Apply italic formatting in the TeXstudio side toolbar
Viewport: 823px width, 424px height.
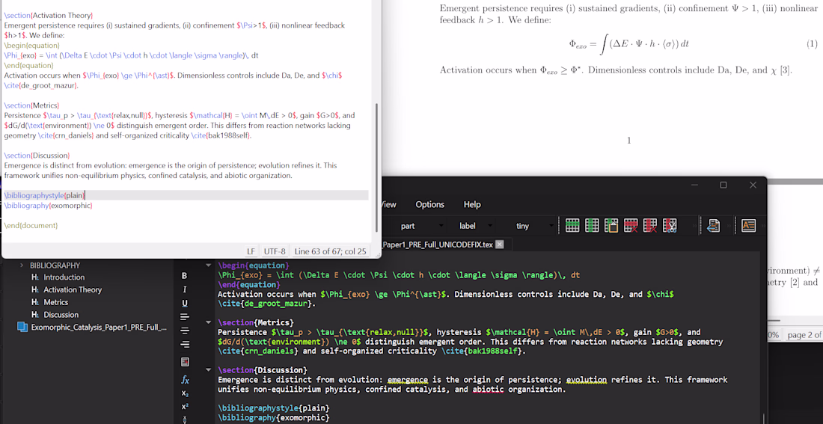pyautogui.click(x=184, y=289)
